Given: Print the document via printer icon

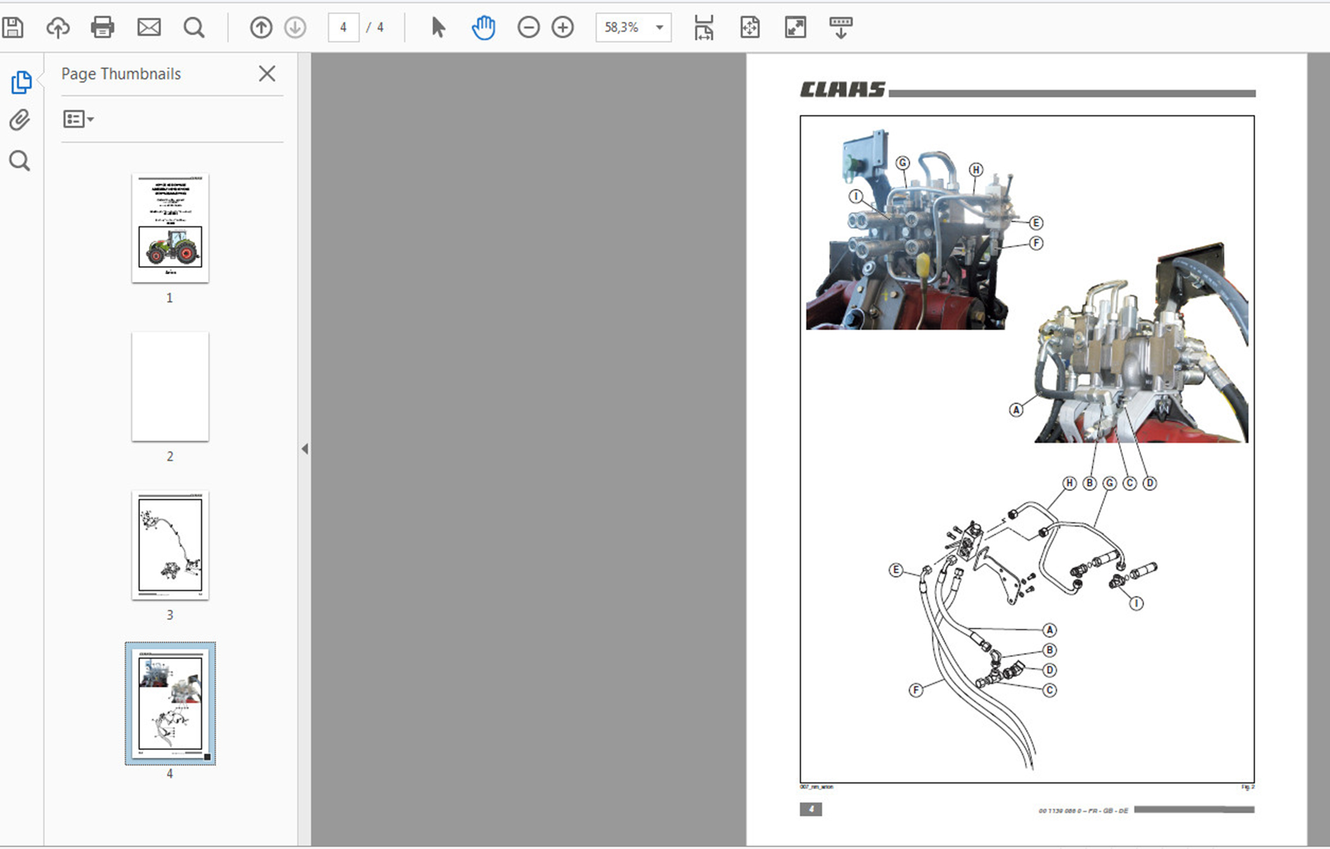Looking at the screenshot, I should [x=103, y=27].
